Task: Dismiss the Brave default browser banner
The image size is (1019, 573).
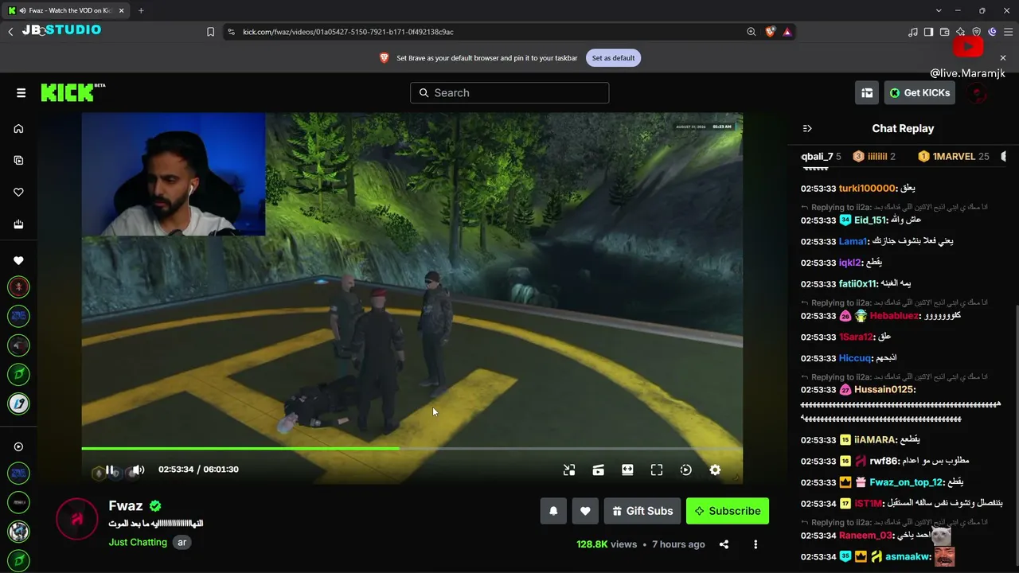Action: point(1003,58)
